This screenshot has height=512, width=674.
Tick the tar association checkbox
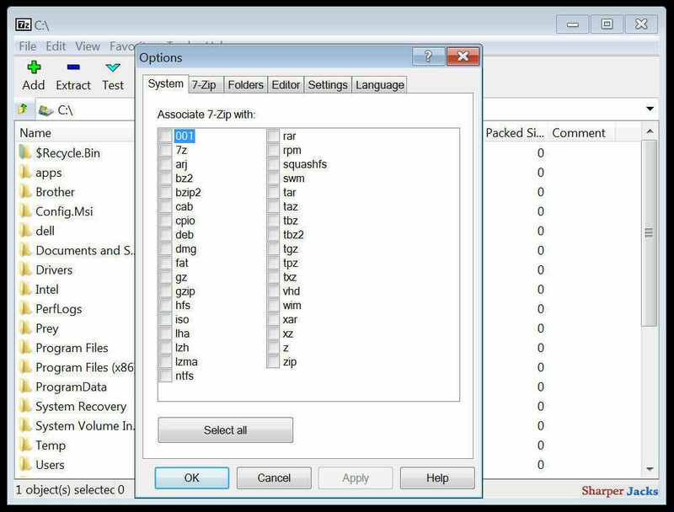pyautogui.click(x=273, y=192)
